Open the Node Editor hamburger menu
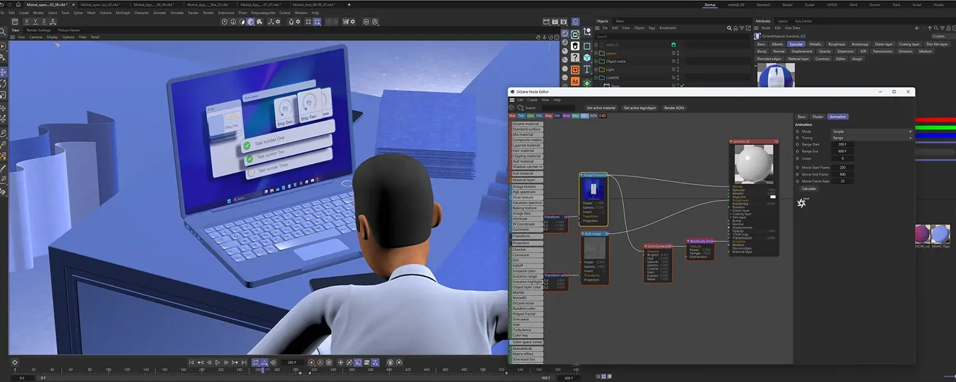This screenshot has width=956, height=382. point(512,100)
